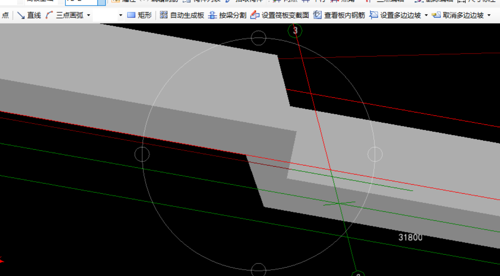The width and height of the screenshot is (500, 276).
Task: Expand the arrow beside 三点画弧
Action: tap(88, 15)
